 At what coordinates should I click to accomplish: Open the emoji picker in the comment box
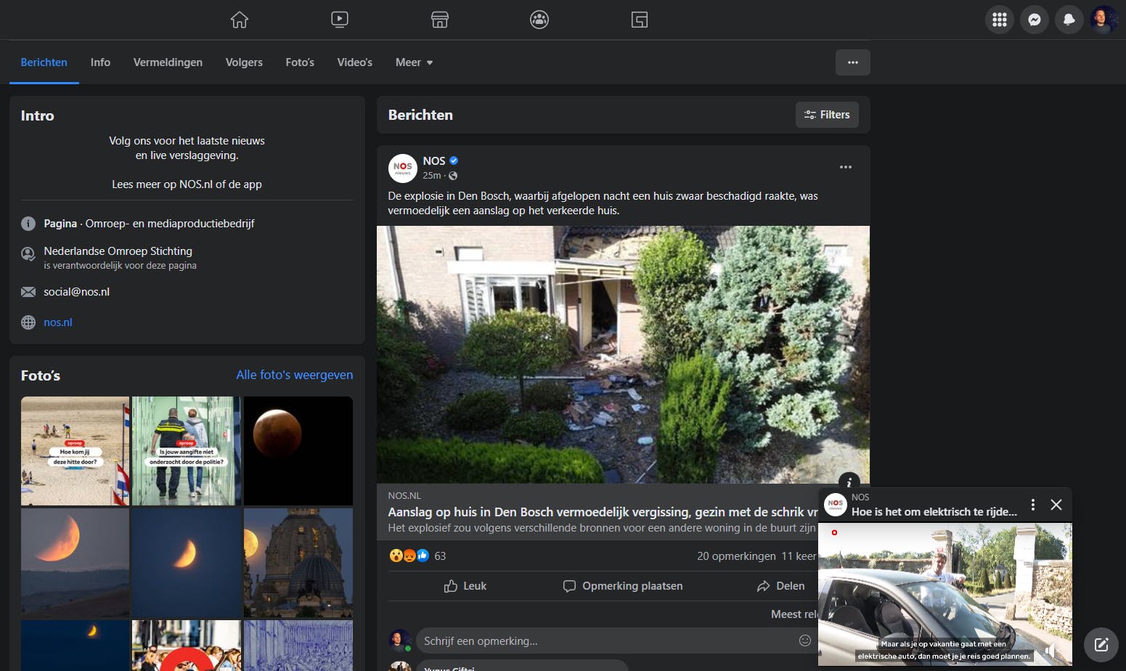click(x=804, y=640)
